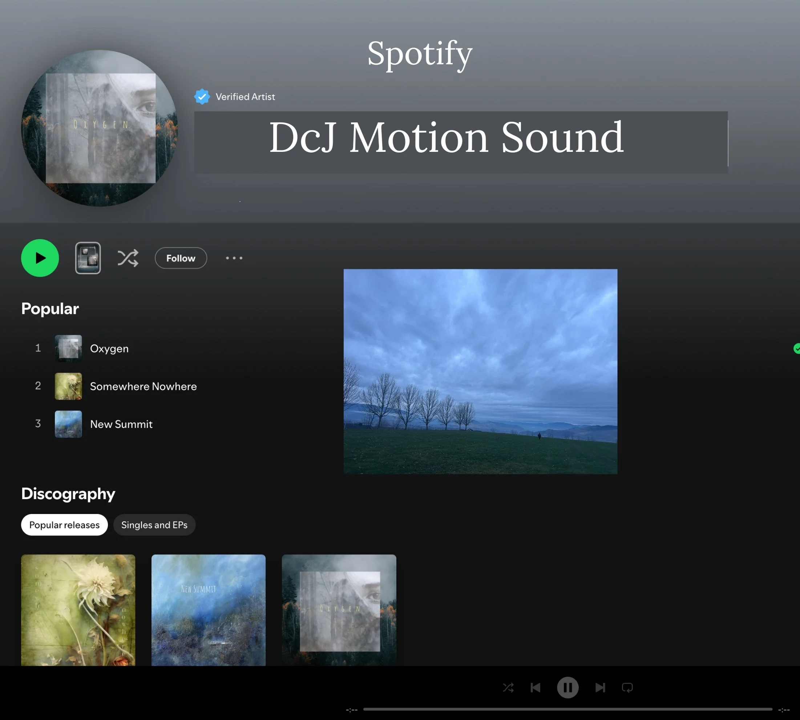Click the Follow button
The height and width of the screenshot is (720, 800).
[x=181, y=258]
